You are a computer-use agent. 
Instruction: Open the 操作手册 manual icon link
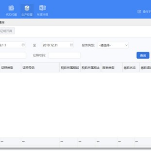tap(144, 11)
